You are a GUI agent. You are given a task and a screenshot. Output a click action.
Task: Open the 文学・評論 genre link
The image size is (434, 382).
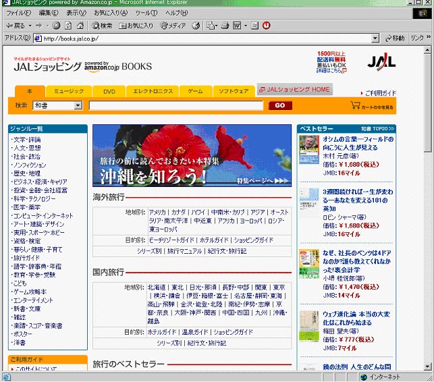point(27,140)
